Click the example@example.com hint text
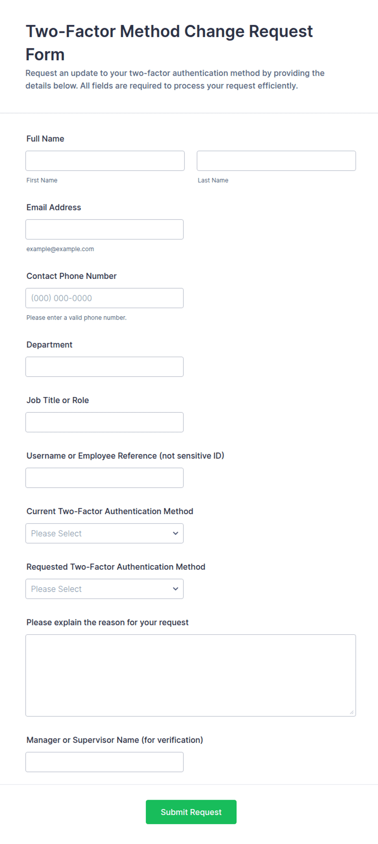Screen dimensions: 378x844 (x=60, y=249)
